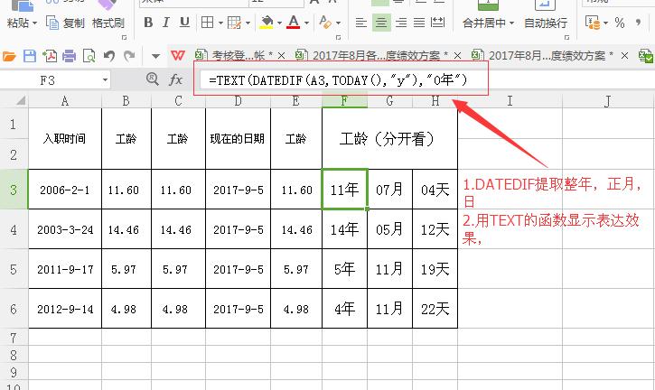Click the open folder icon
Viewport: 655px width, 390px height.
[9, 56]
